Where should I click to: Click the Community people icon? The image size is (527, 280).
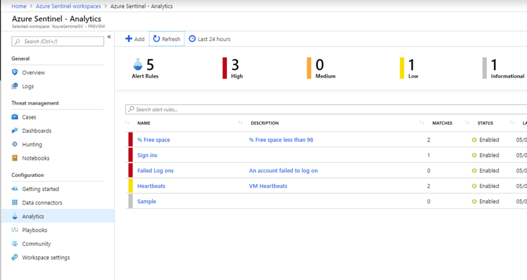[14, 243]
